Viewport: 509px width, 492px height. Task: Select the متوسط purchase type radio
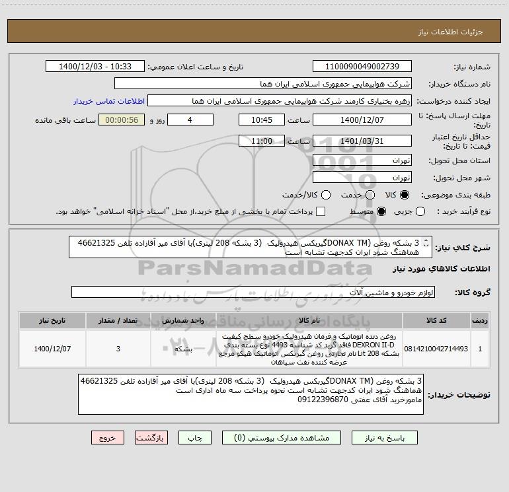(381, 212)
